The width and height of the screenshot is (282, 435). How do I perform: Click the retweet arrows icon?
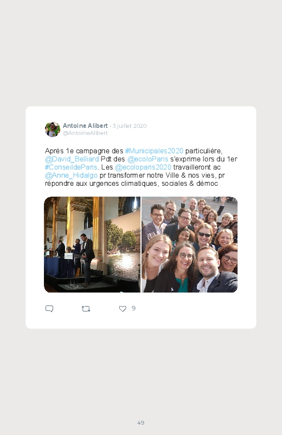pyautogui.click(x=86, y=308)
